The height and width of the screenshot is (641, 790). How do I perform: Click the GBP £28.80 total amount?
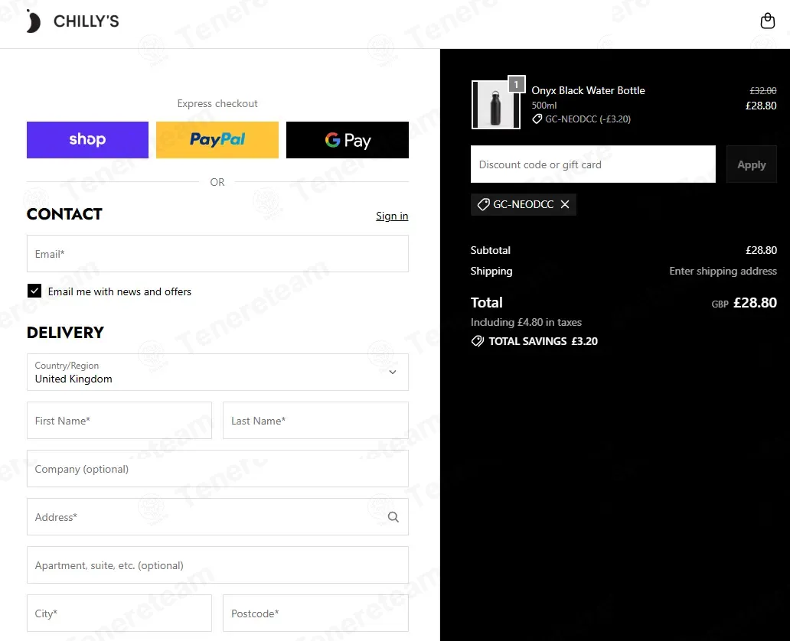click(x=744, y=303)
